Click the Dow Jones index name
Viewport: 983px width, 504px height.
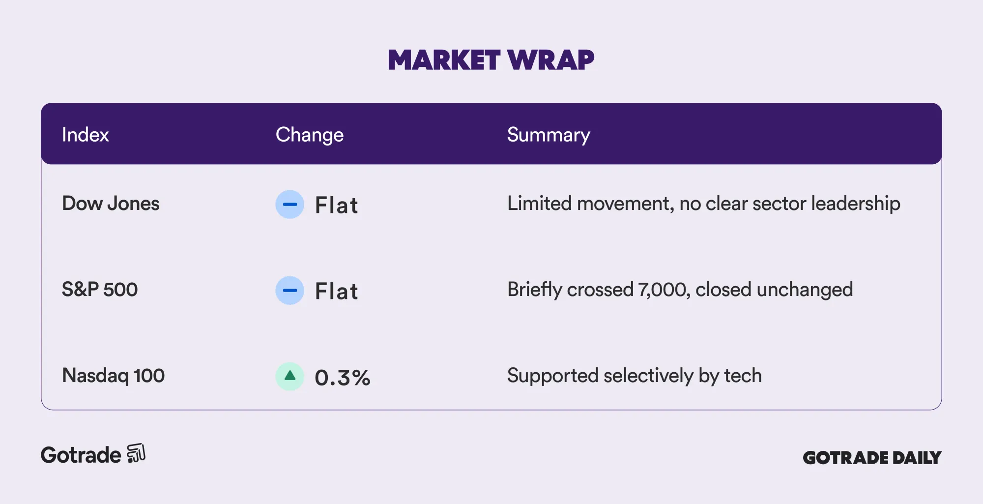coord(111,204)
